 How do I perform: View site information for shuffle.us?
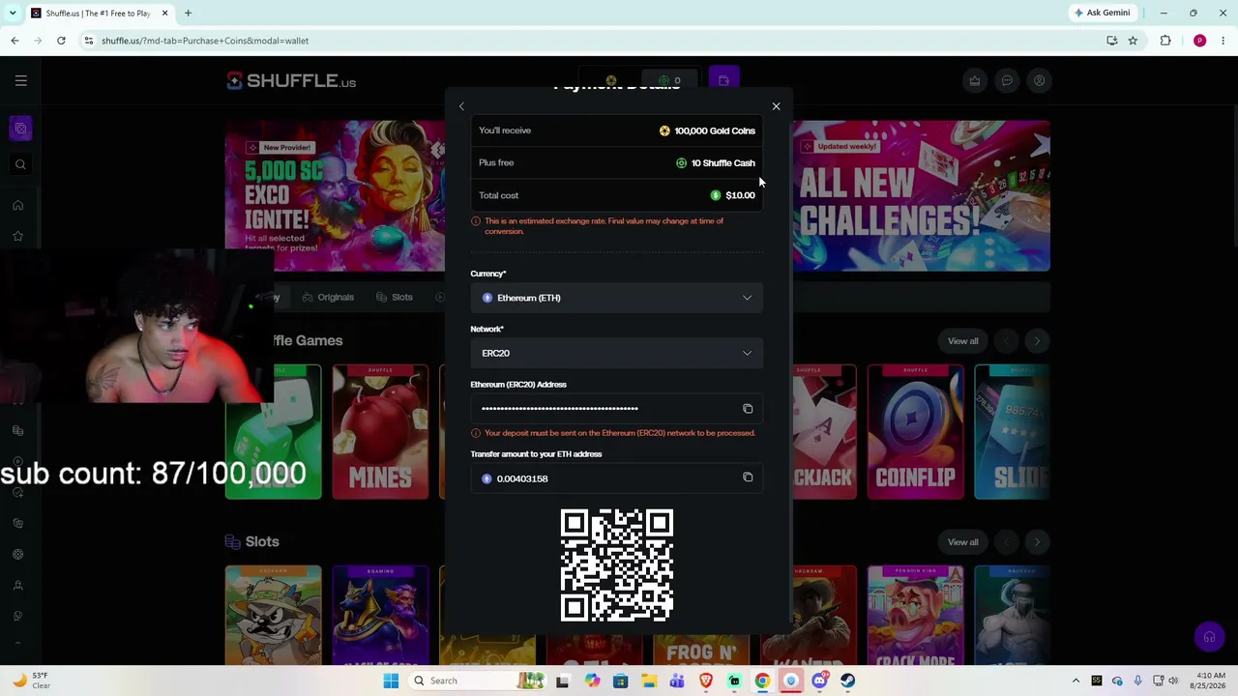click(x=88, y=41)
